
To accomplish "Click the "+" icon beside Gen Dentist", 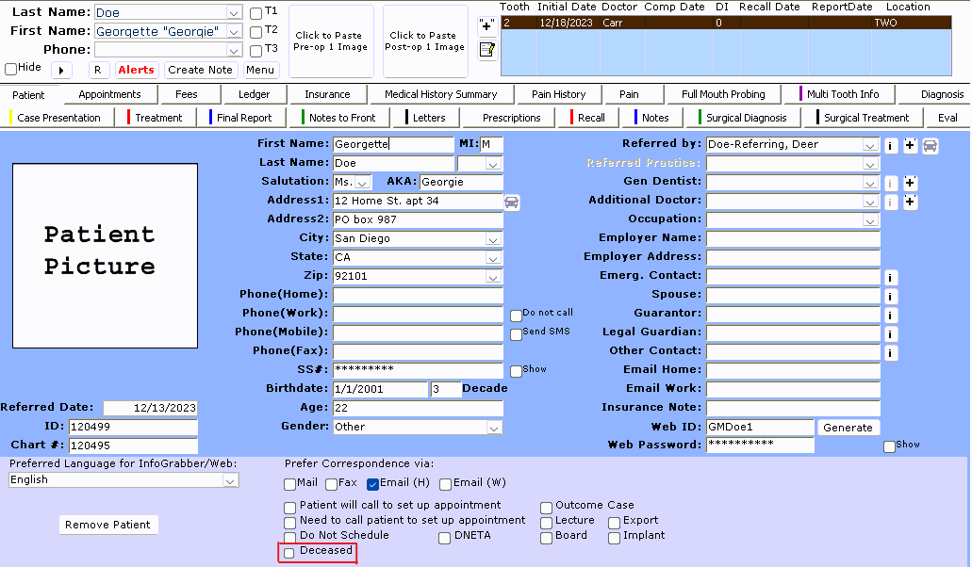I will point(908,183).
